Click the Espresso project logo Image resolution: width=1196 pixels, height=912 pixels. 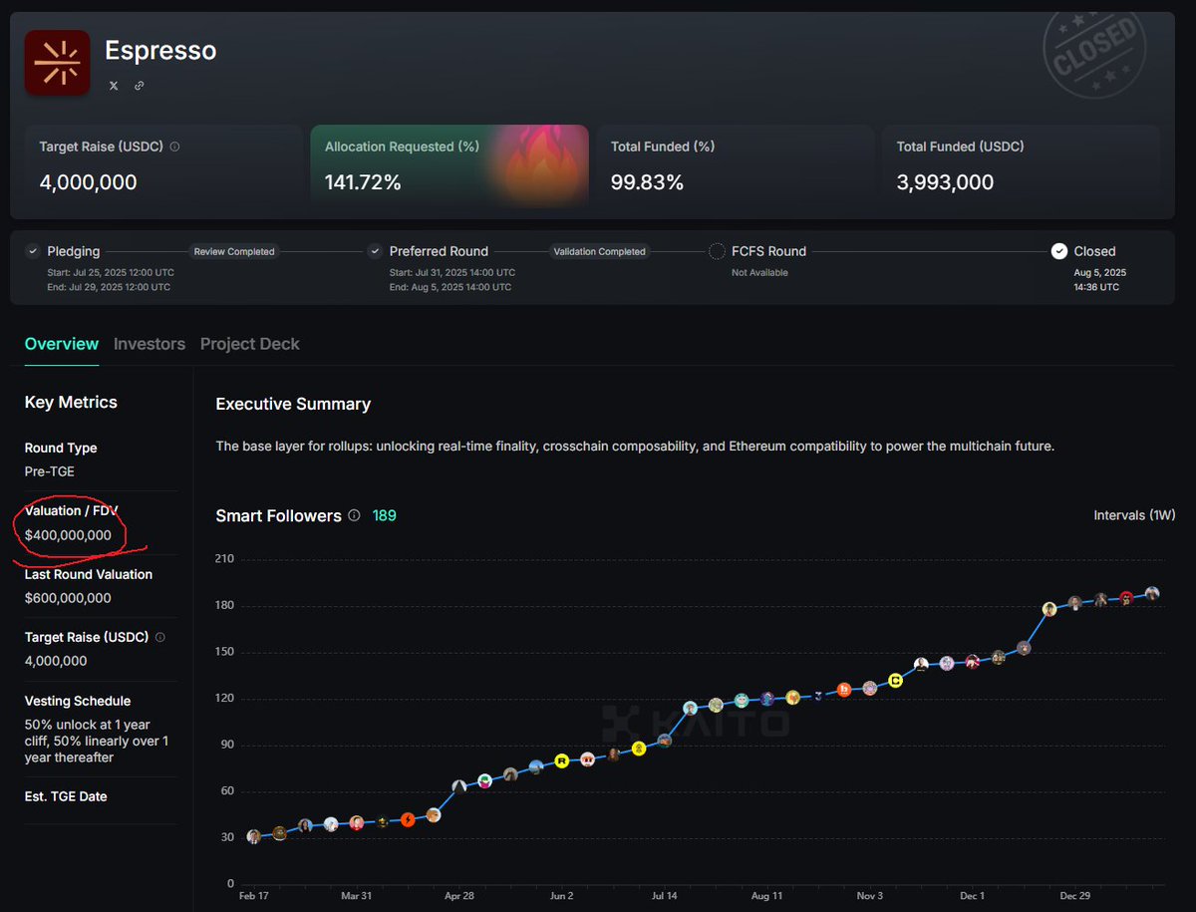[x=57, y=63]
